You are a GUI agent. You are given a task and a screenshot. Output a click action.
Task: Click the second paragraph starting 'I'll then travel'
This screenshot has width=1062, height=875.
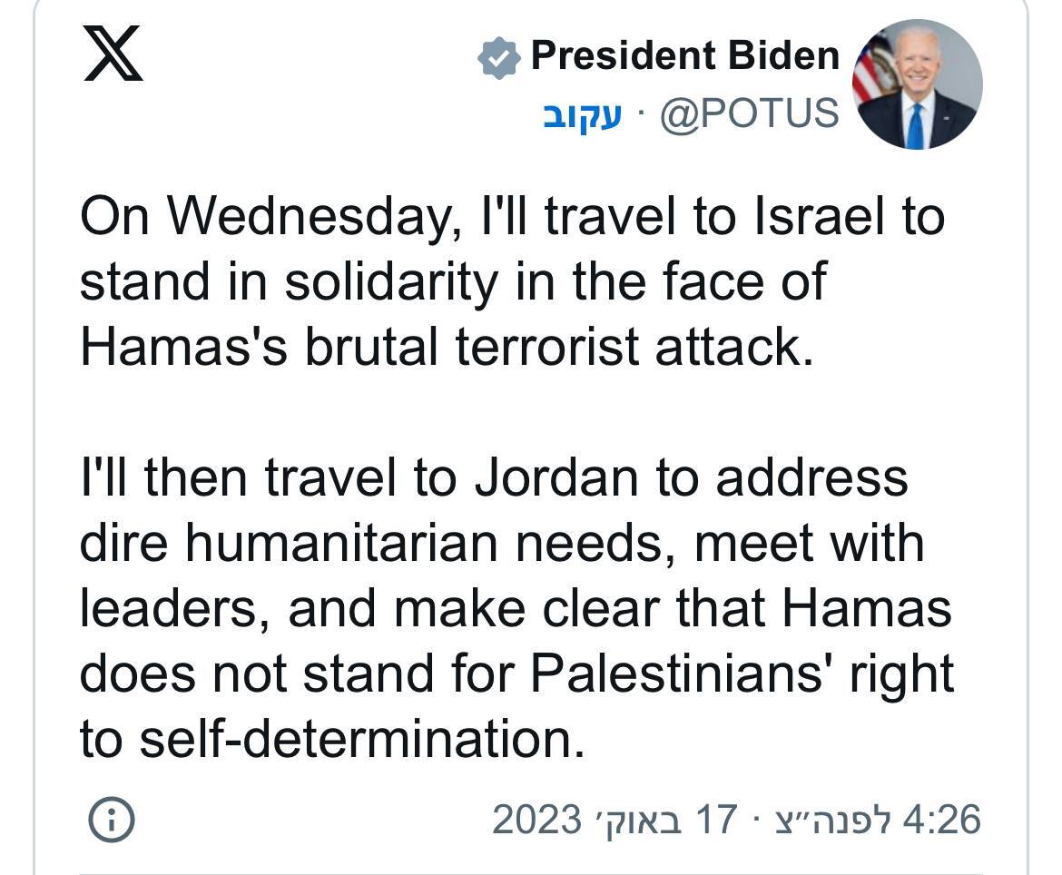(516, 607)
